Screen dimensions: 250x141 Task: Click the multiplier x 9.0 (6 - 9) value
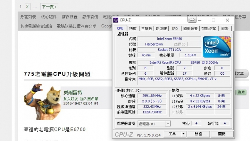(x=152, y=101)
